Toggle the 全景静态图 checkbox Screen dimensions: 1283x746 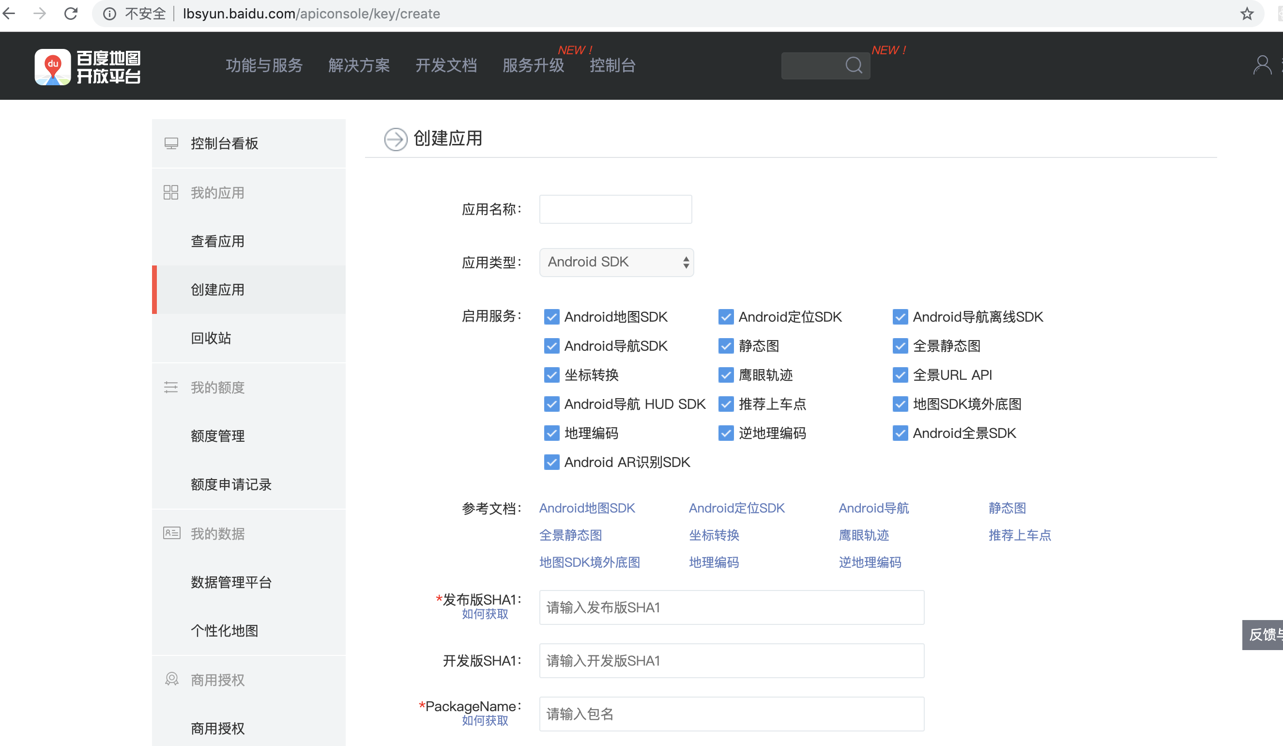[900, 345]
